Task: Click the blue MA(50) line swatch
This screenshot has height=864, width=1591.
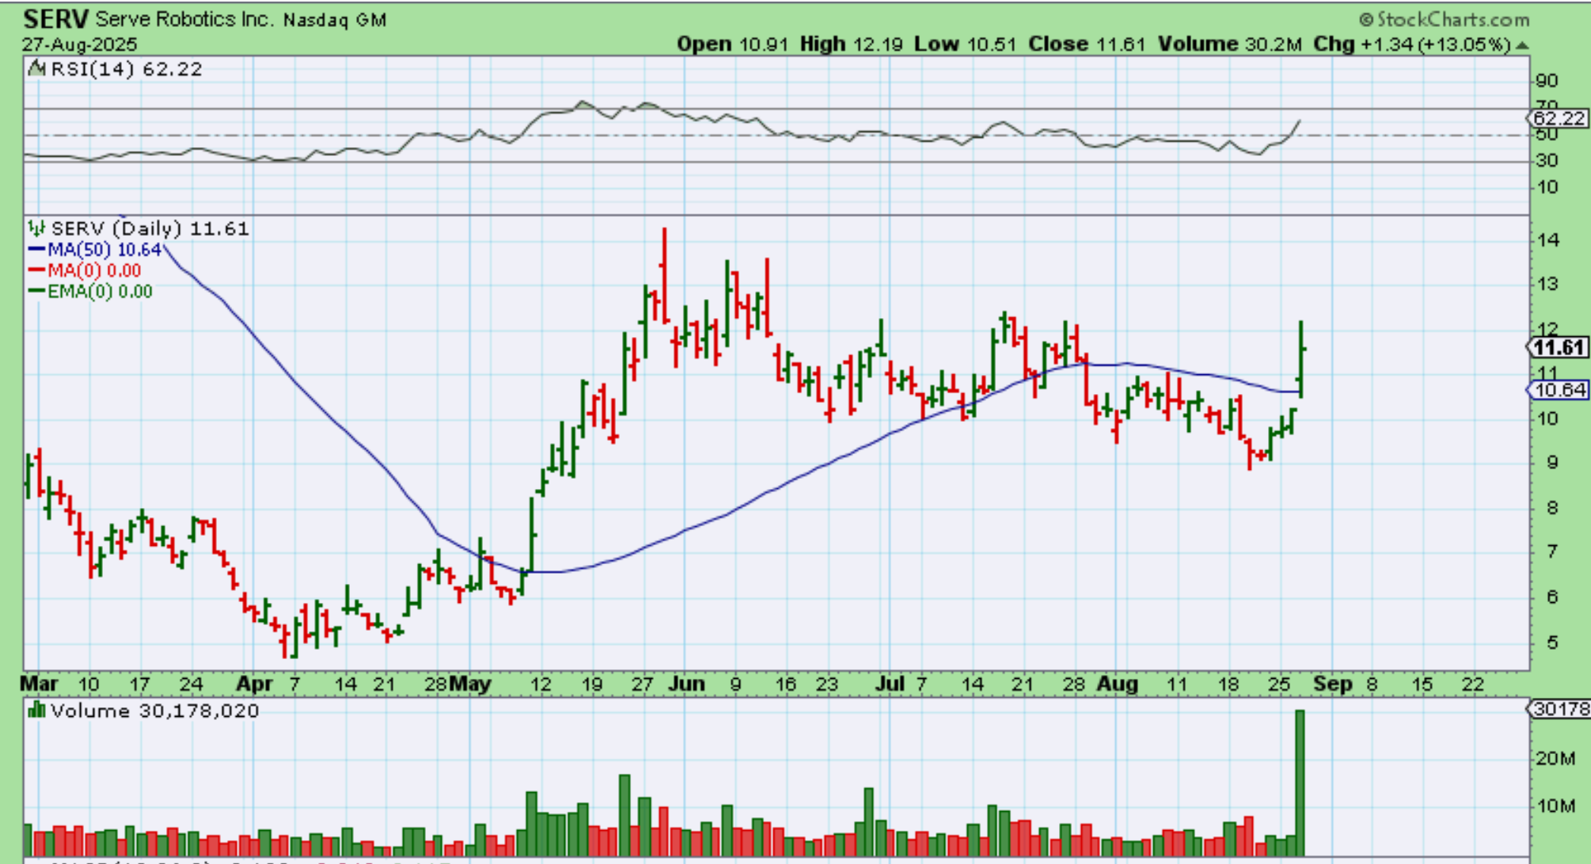Action: (x=36, y=249)
